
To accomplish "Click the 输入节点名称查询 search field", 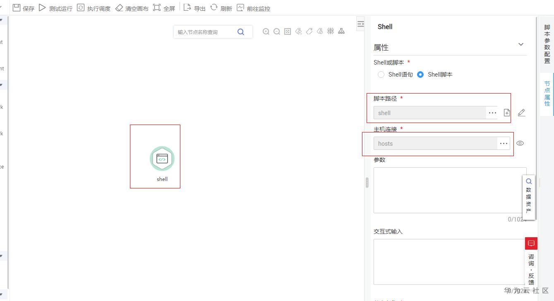I will coord(205,32).
